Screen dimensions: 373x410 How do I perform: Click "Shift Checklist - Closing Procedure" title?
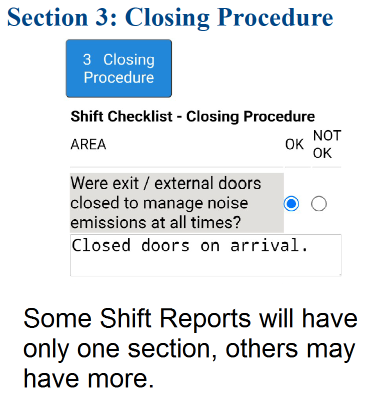point(192,117)
